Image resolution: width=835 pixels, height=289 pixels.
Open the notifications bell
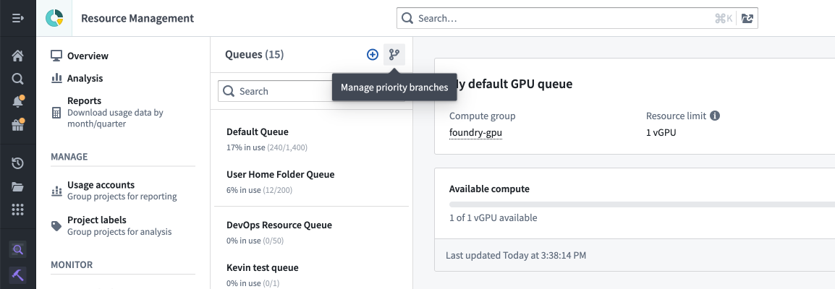pyautogui.click(x=17, y=102)
